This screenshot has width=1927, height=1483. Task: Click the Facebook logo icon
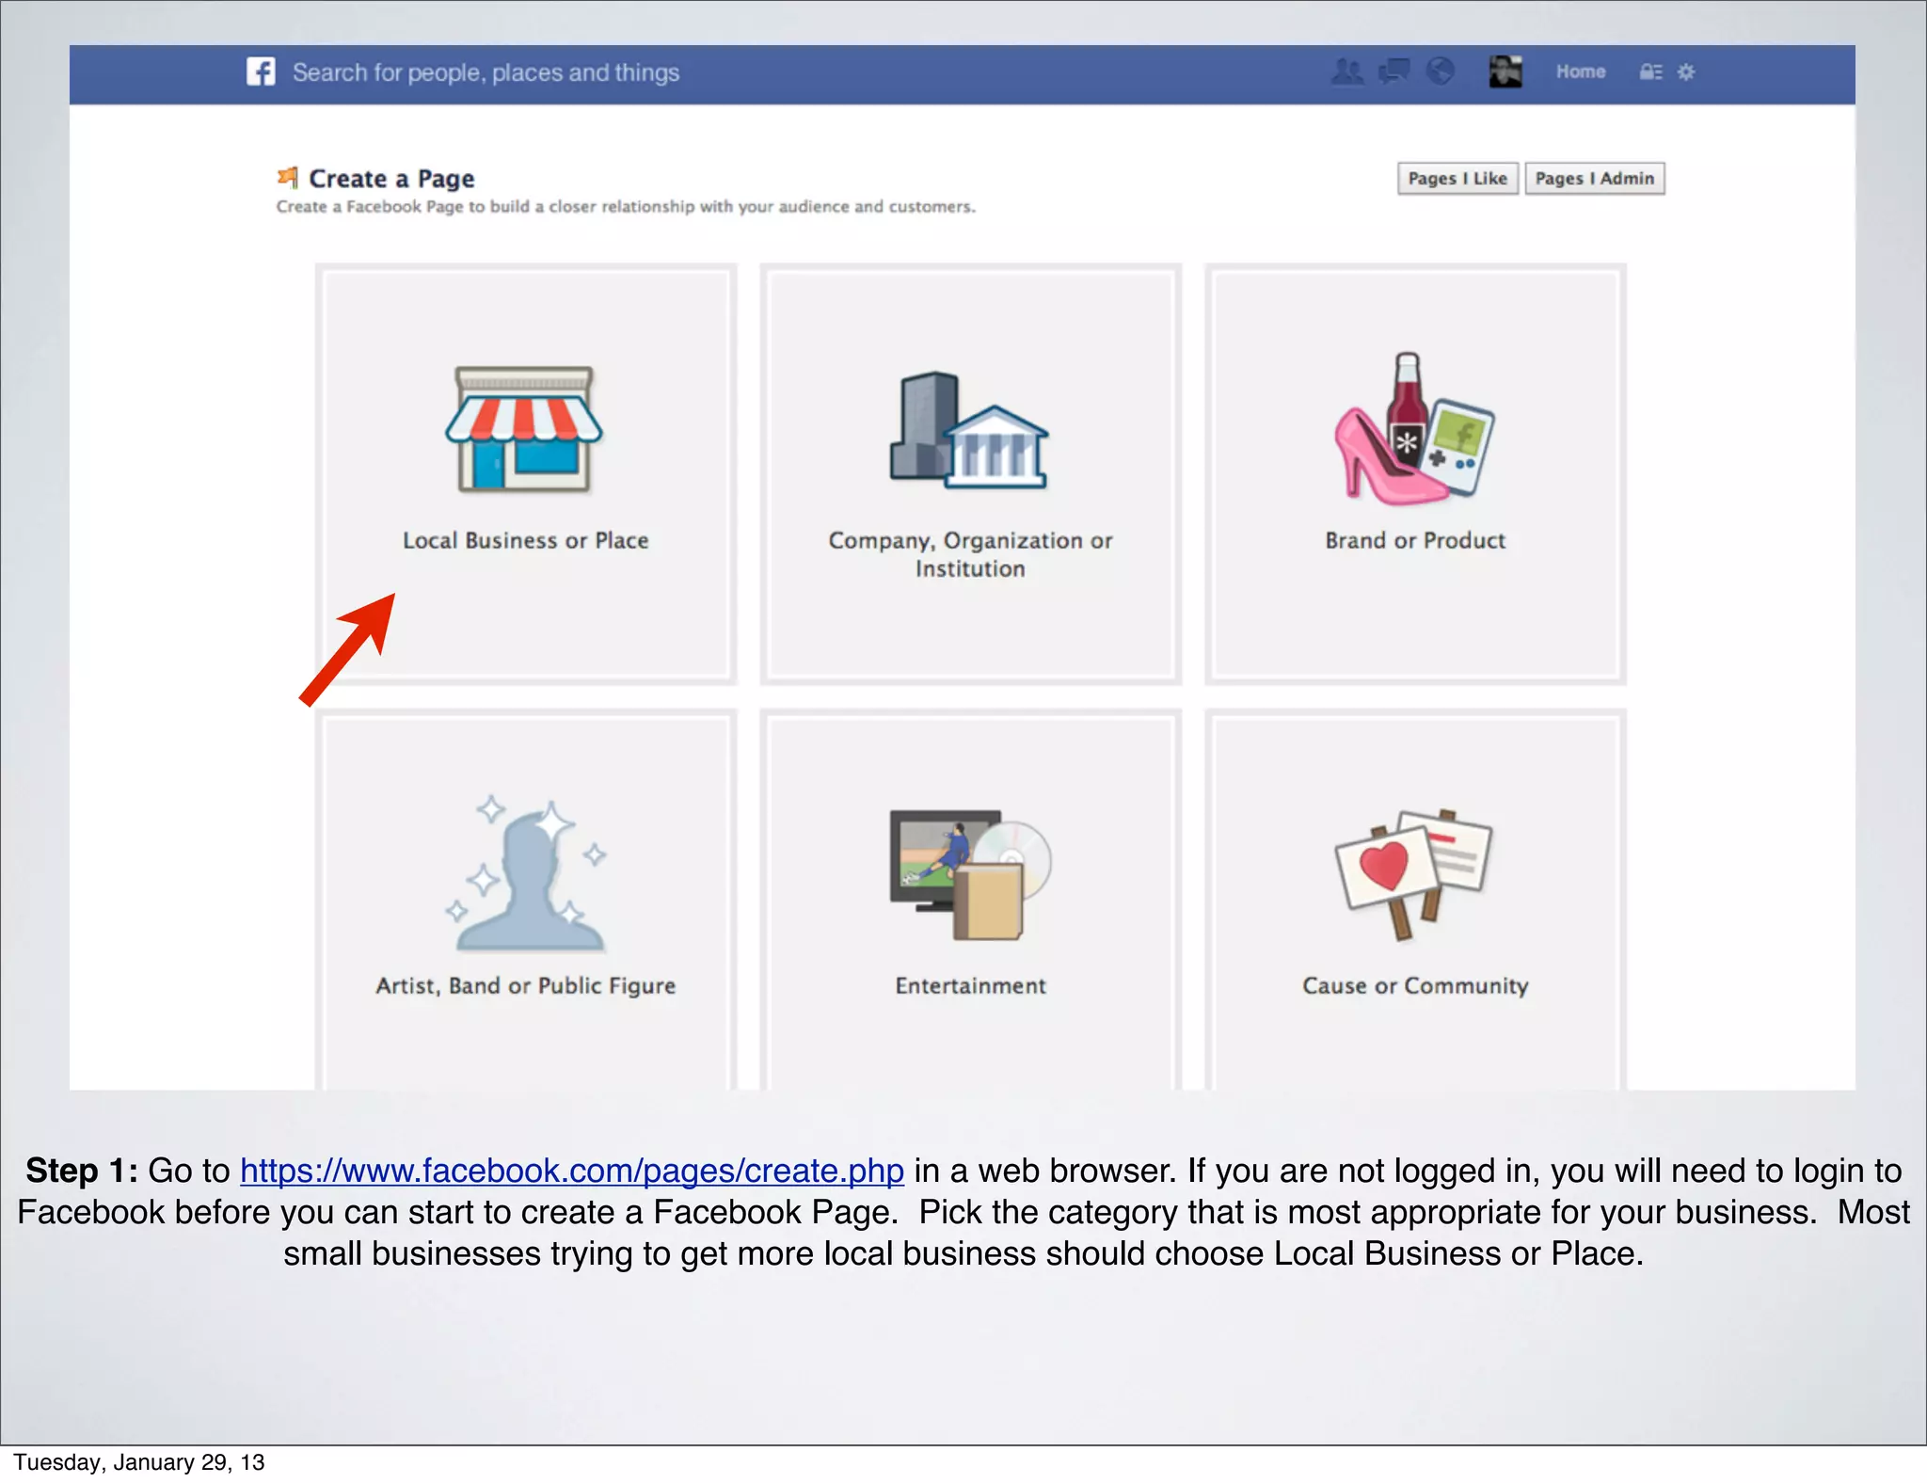261,72
